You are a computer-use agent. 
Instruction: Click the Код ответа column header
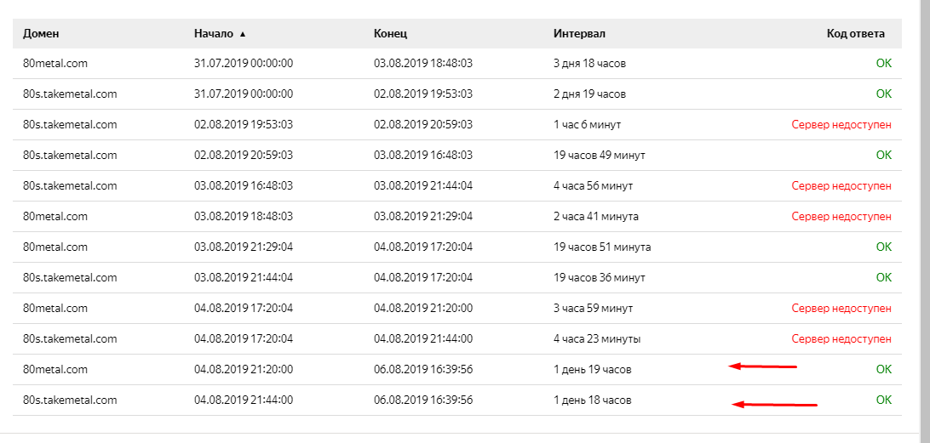pyautogui.click(x=855, y=34)
